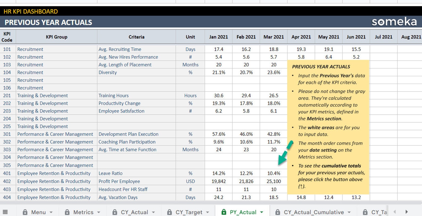Select the PY_Actual sheet tab
422x216 pixels.
point(243,212)
